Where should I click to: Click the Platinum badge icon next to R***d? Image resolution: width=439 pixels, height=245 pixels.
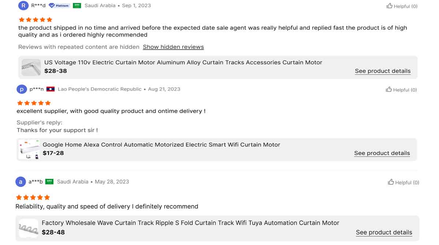coord(59,5)
